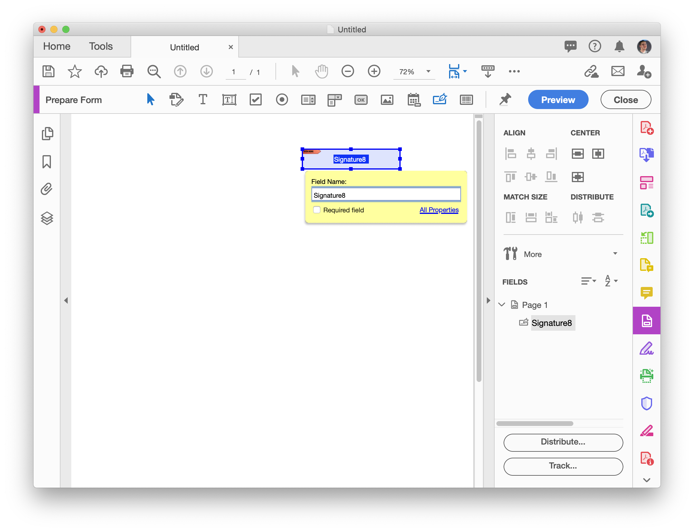
Task: Add a Date field
Action: [x=413, y=99]
